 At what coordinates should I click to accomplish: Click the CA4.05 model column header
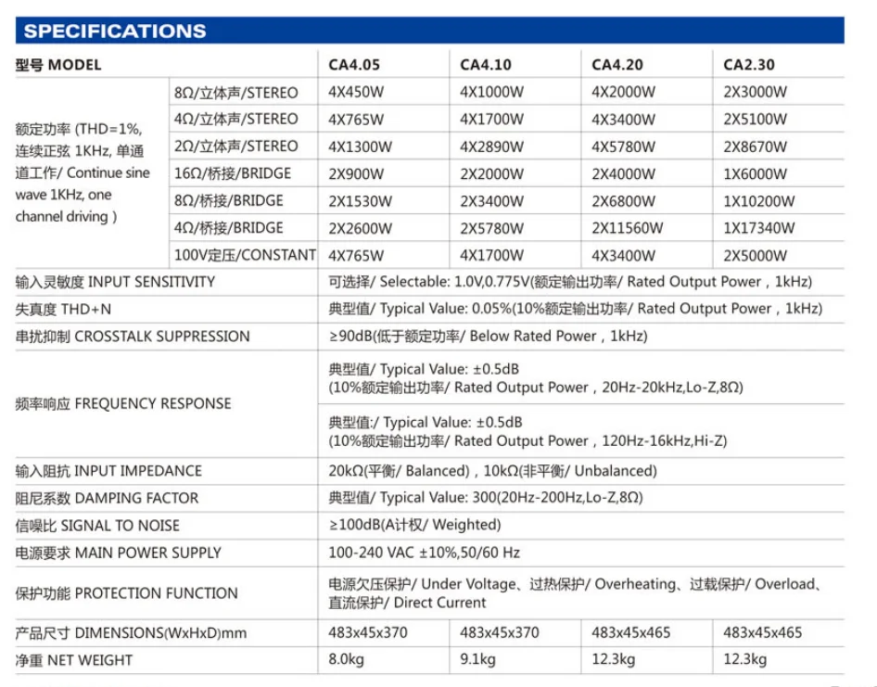coord(353,65)
